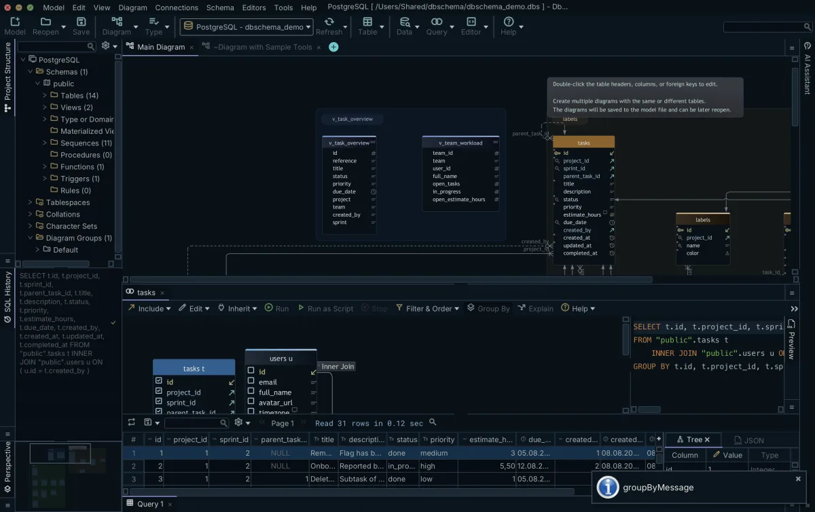The width and height of the screenshot is (815, 512).
Task: Check the timezone column in users u
Action: (251, 412)
